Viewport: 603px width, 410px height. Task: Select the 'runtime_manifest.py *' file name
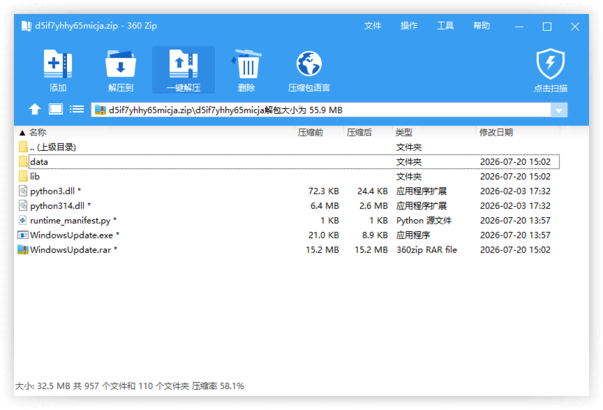(x=73, y=221)
